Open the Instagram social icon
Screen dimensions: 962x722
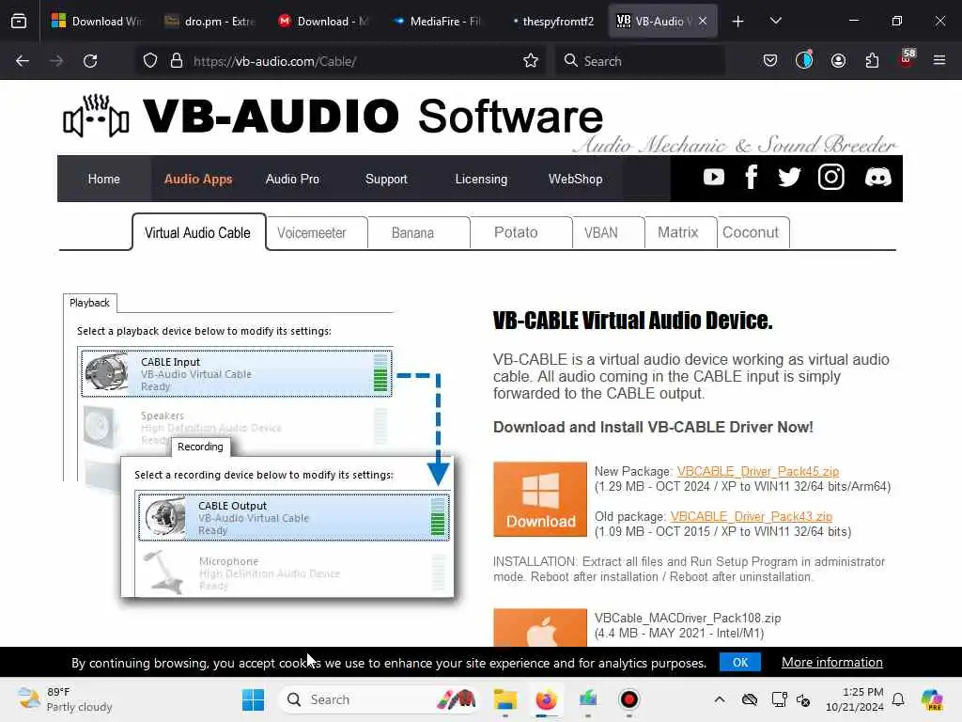tap(831, 178)
